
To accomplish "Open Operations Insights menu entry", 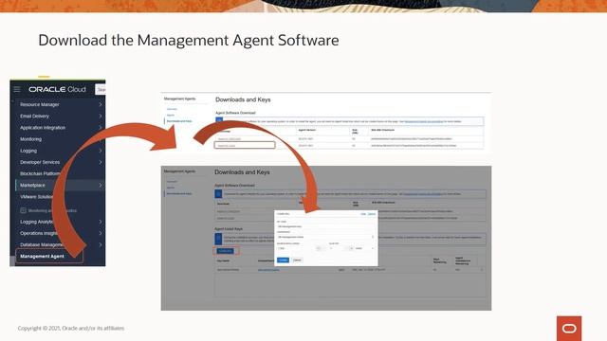I will [x=38, y=233].
